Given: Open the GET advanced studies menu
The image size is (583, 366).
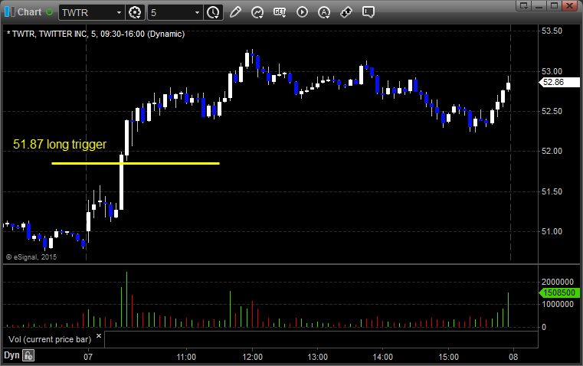Looking at the screenshot, I should [280, 12].
